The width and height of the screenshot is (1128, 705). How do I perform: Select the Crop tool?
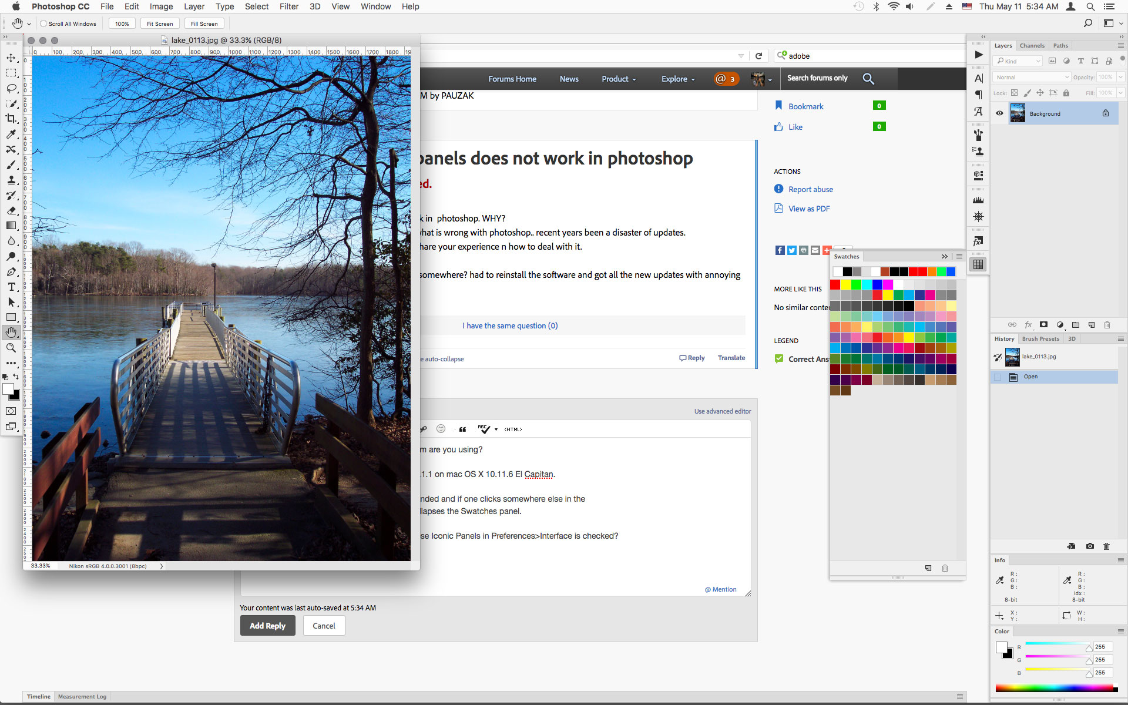tap(11, 119)
